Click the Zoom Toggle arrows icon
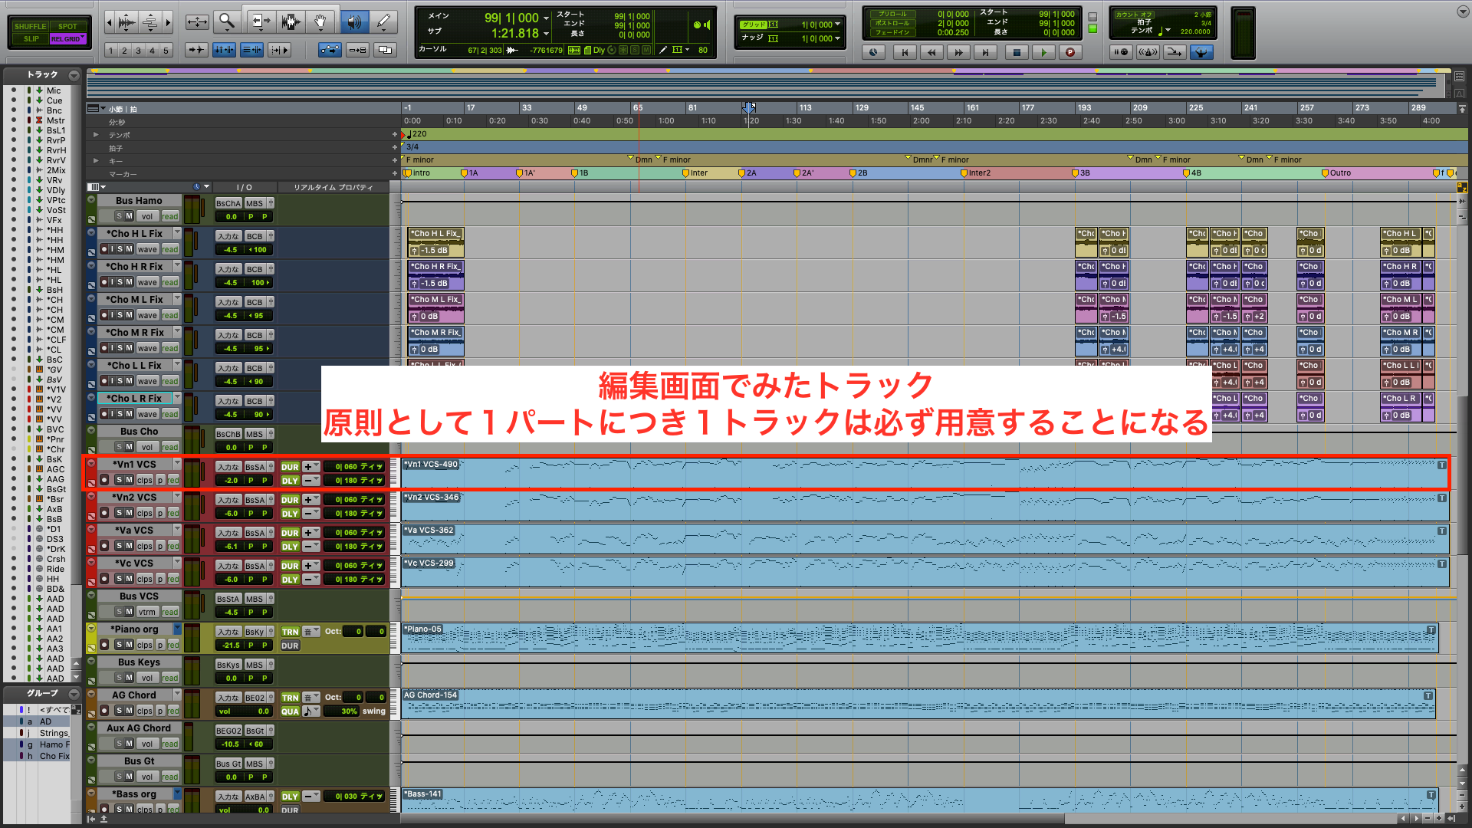The image size is (1472, 828). [x=197, y=21]
